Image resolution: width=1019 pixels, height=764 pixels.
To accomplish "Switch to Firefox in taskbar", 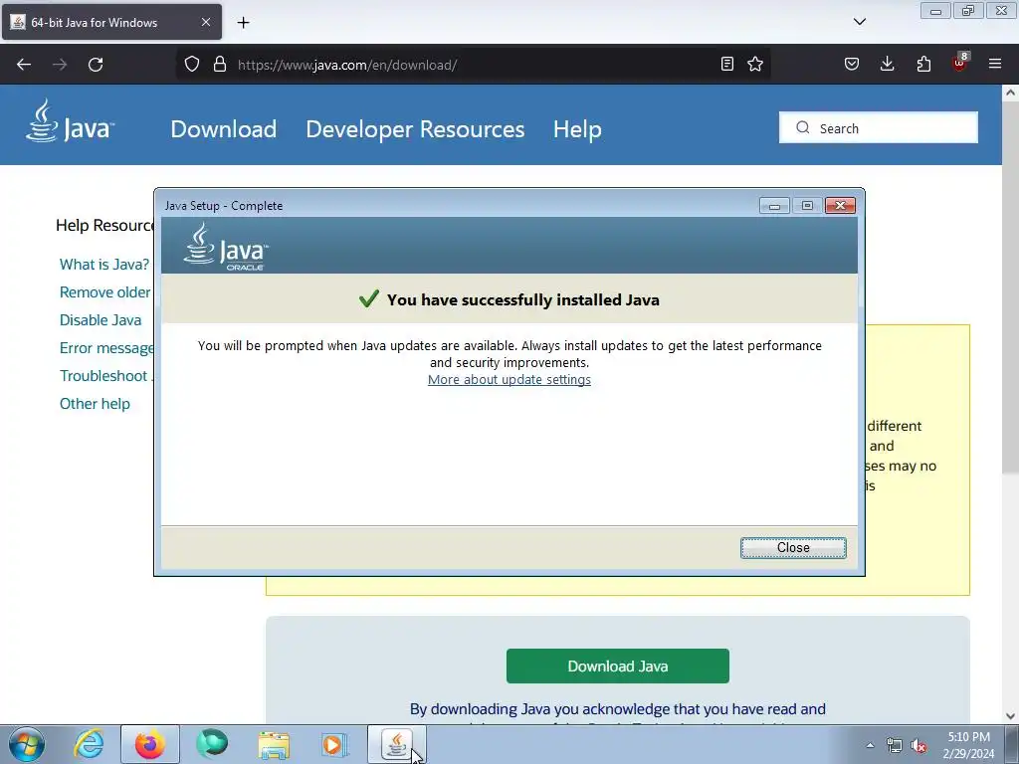I will 150,744.
